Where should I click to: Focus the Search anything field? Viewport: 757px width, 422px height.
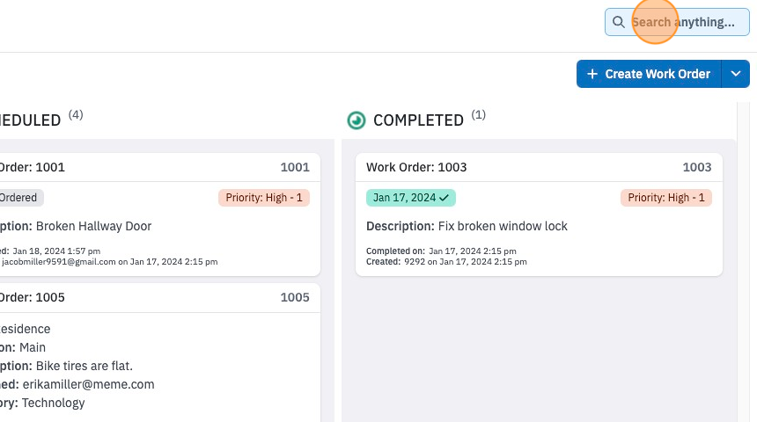[677, 22]
